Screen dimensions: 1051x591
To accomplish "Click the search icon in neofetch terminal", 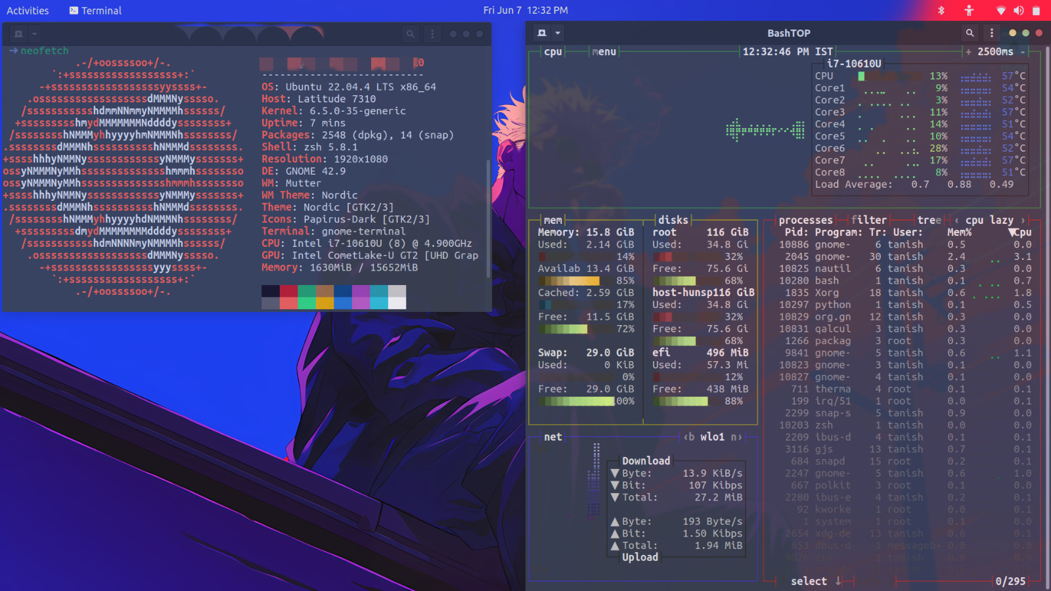I will coord(411,34).
